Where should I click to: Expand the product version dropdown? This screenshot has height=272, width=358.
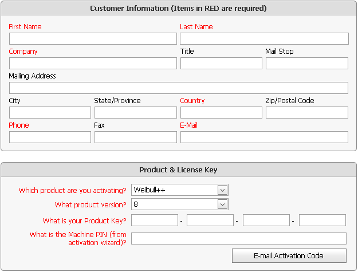(x=180, y=204)
